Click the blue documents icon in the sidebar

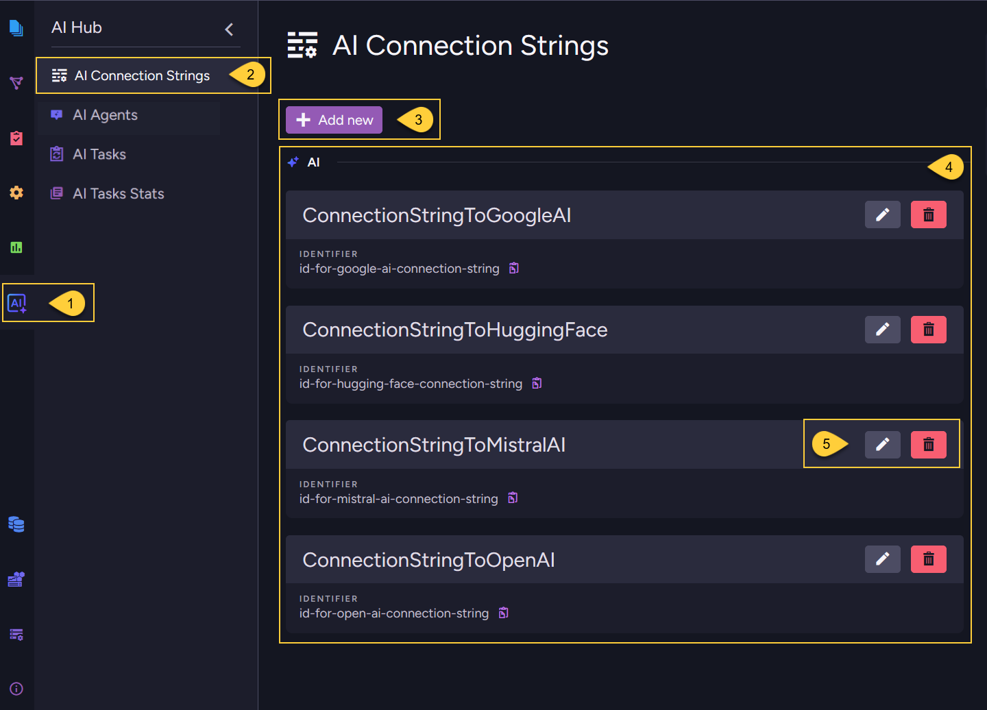[x=16, y=28]
